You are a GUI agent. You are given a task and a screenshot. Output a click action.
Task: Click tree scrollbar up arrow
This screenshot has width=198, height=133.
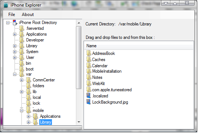tap(79, 23)
